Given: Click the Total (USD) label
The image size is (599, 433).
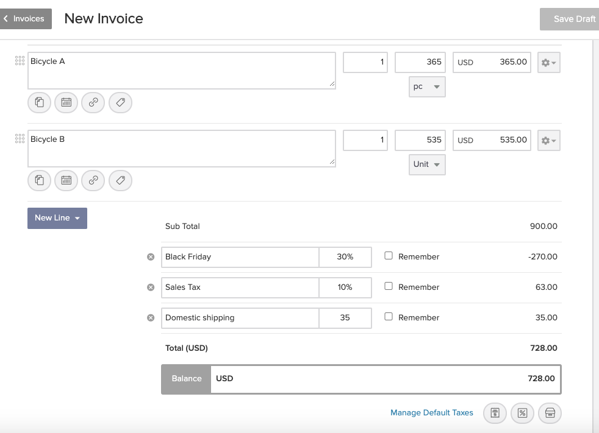Looking at the screenshot, I should point(187,348).
